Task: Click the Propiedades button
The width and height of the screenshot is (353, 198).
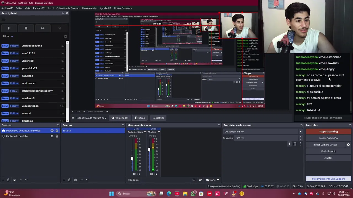Action: point(120,118)
